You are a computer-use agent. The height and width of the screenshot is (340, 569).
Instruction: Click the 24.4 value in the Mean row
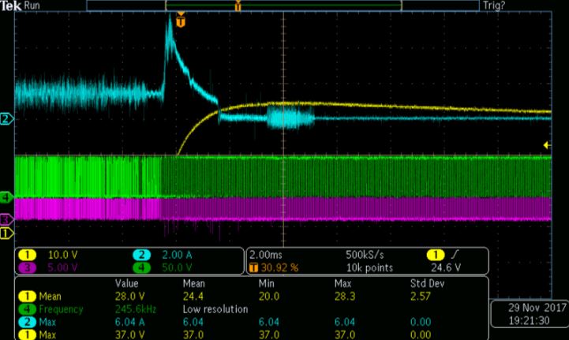click(x=193, y=297)
